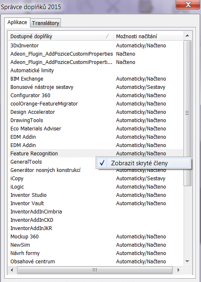Select InventorAddInCKD row
Viewport: 201px width, 282px height.
(x=96, y=220)
